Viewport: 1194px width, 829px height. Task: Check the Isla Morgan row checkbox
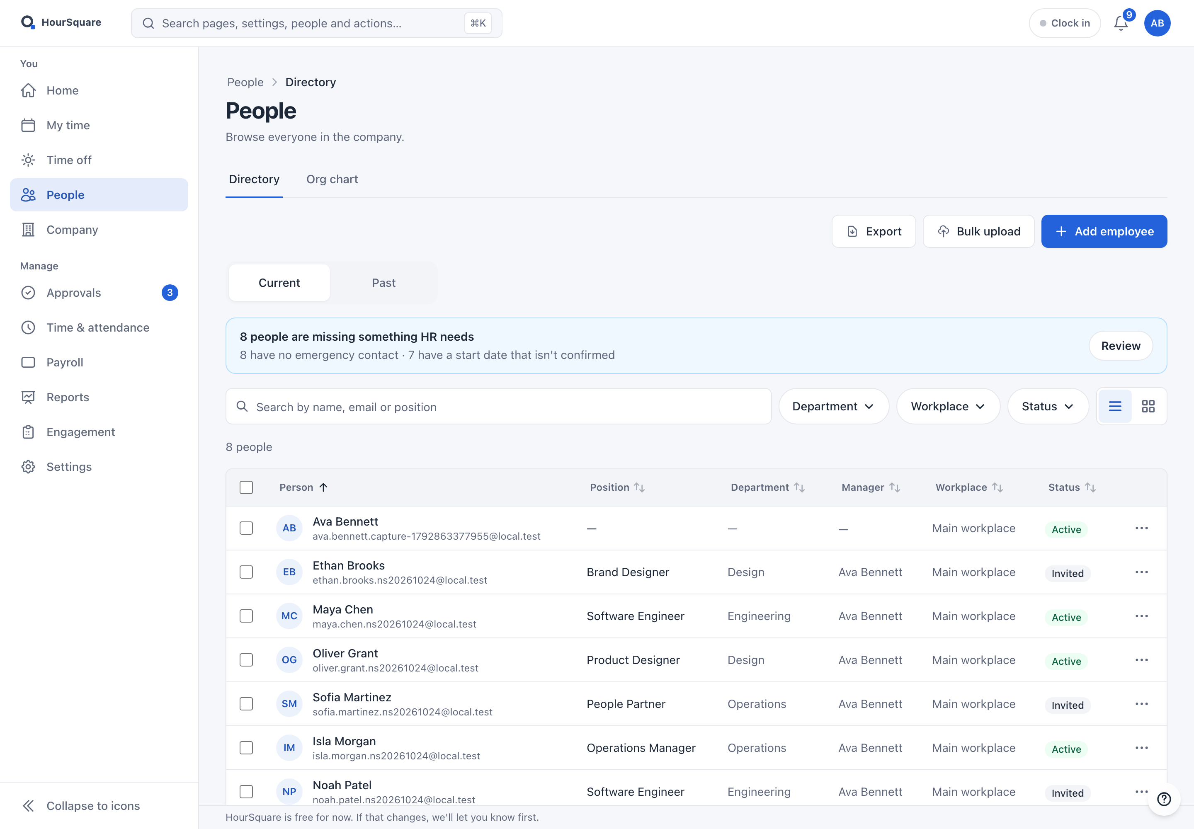(x=246, y=748)
